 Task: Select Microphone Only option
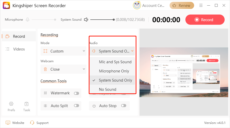pos(112,71)
